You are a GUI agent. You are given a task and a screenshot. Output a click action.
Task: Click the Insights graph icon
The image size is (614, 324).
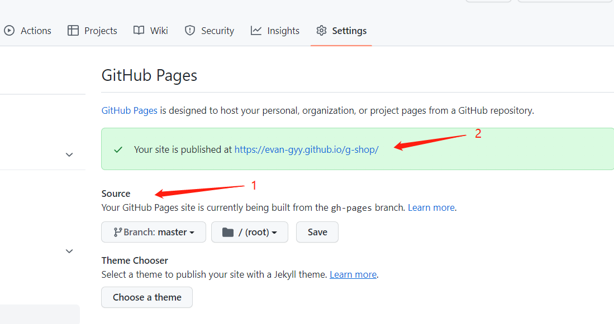pyautogui.click(x=256, y=31)
